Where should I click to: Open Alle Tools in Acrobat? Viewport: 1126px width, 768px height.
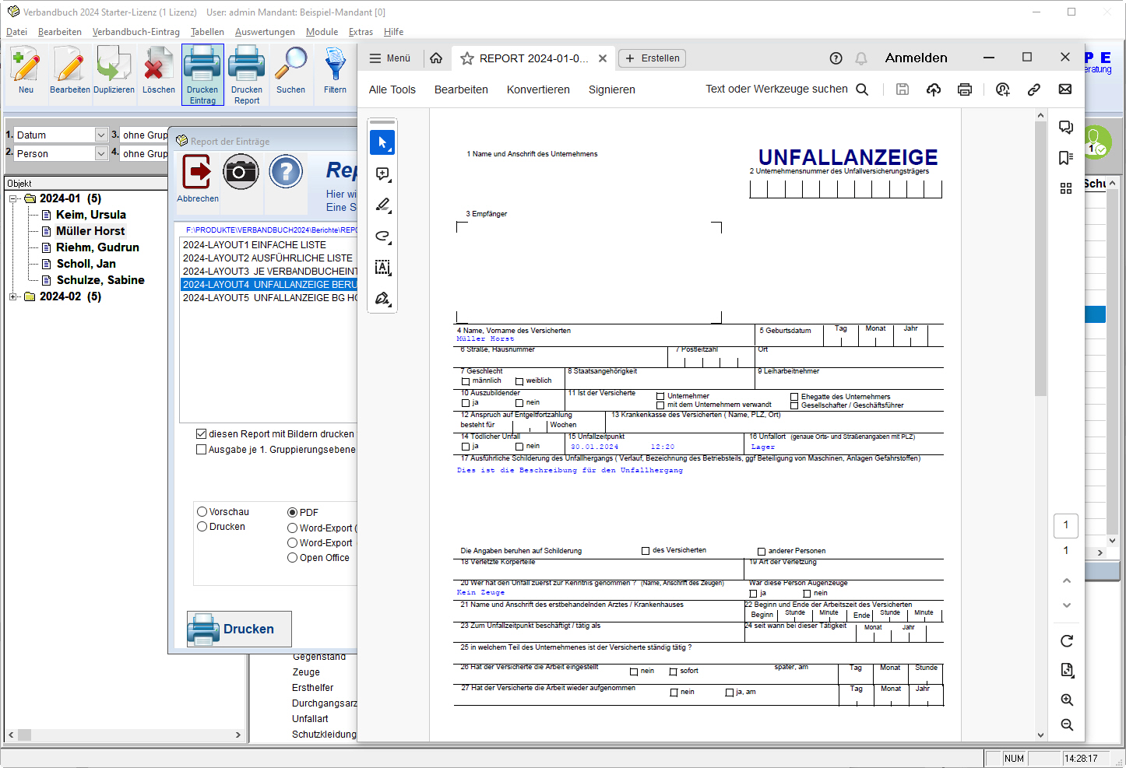pos(392,89)
